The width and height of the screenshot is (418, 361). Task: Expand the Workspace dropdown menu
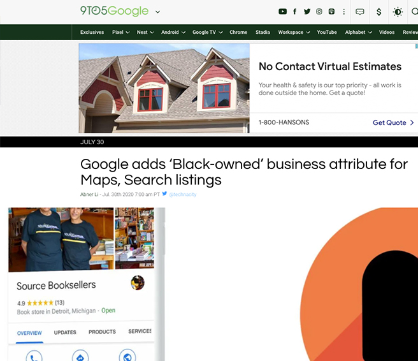294,33
